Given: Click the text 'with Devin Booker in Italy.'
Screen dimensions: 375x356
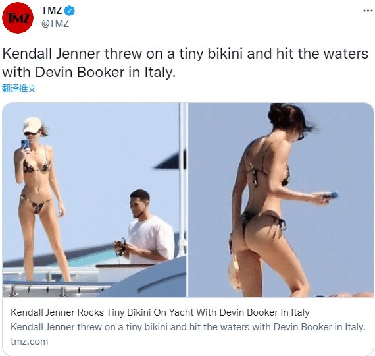Looking at the screenshot, I should click(x=89, y=72).
